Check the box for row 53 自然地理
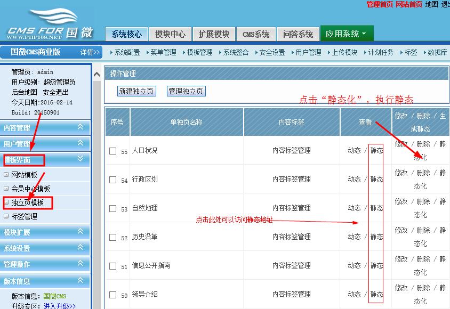The image size is (450, 309). point(112,208)
